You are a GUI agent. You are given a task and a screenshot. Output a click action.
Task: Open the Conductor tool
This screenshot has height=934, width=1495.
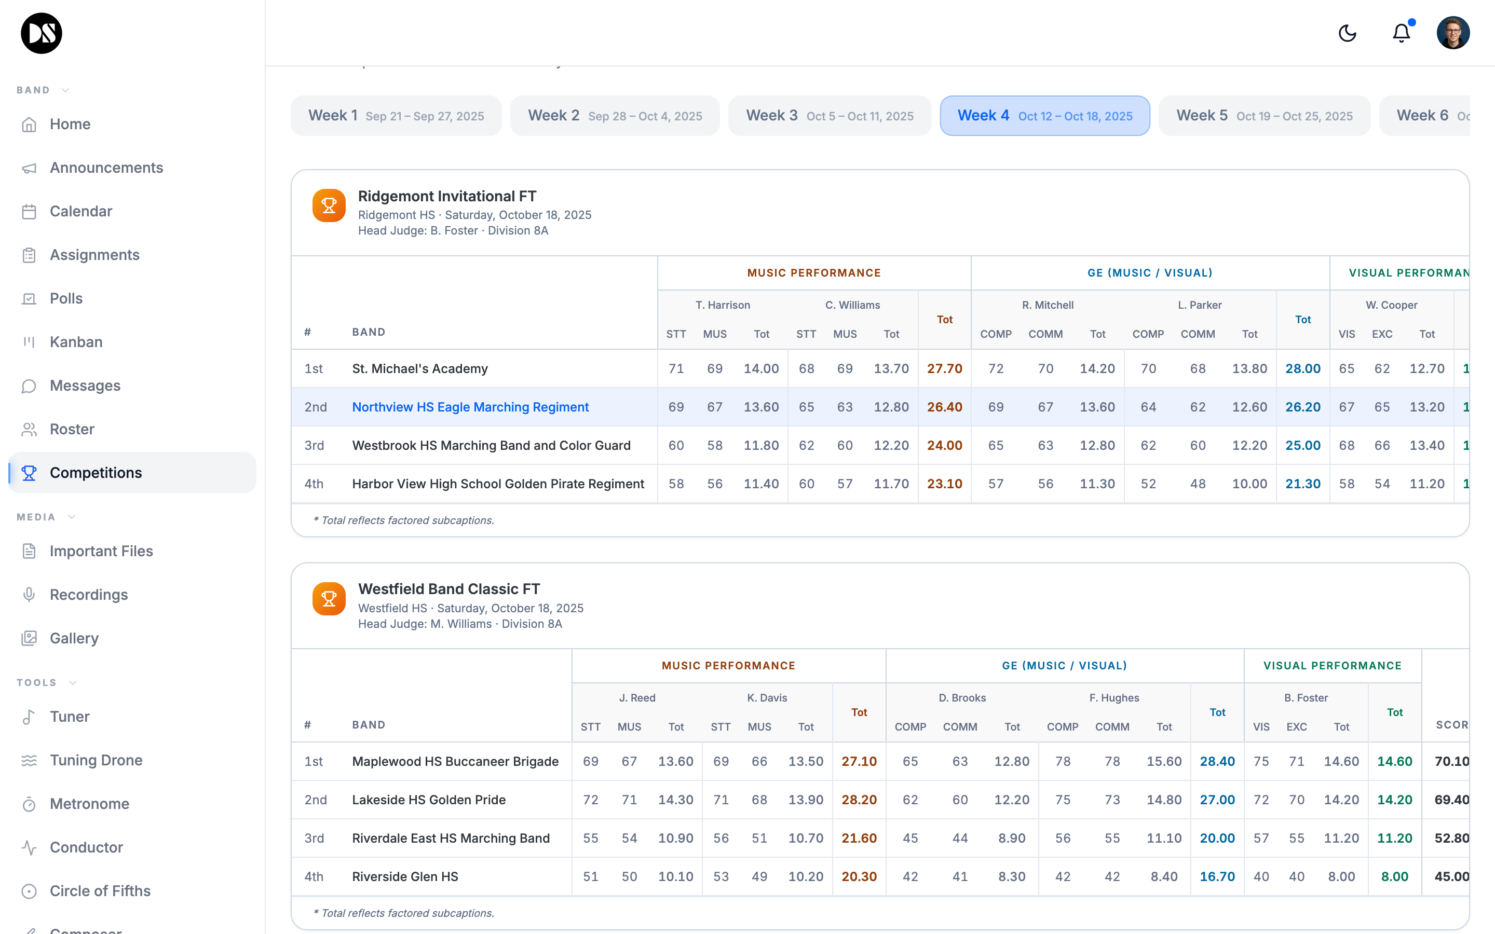87,847
